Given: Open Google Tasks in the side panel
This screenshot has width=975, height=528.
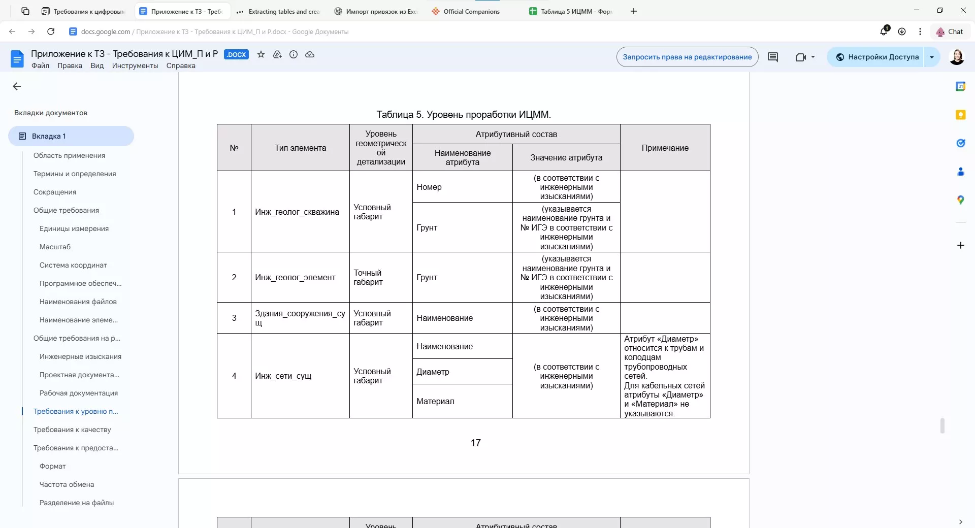Looking at the screenshot, I should (960, 143).
